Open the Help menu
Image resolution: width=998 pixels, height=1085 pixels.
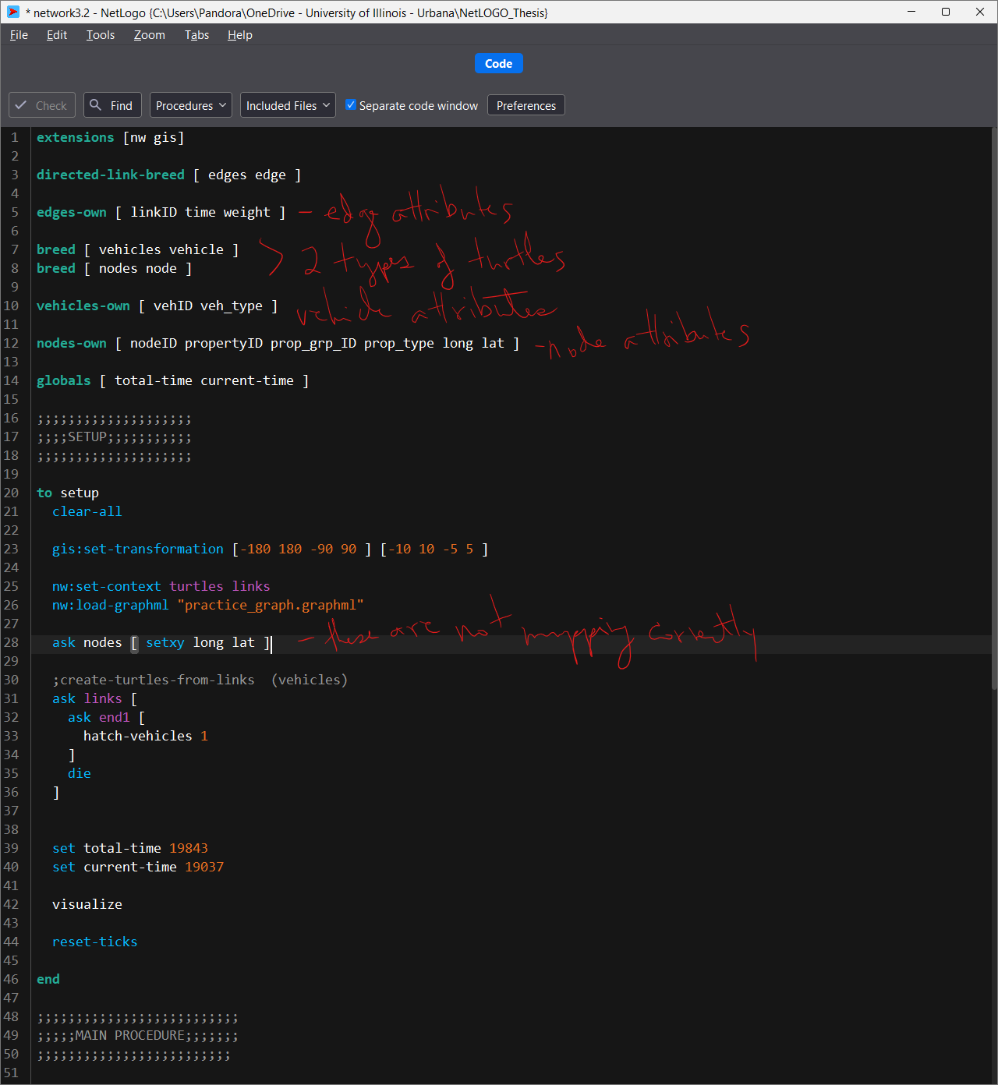[x=239, y=35]
